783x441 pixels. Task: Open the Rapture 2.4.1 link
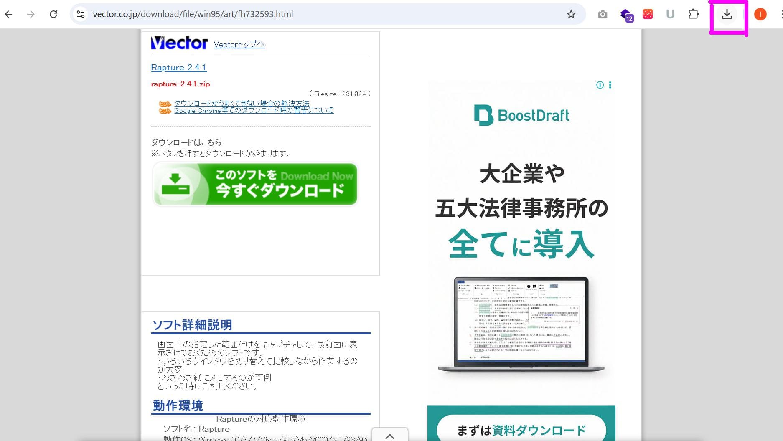[179, 68]
